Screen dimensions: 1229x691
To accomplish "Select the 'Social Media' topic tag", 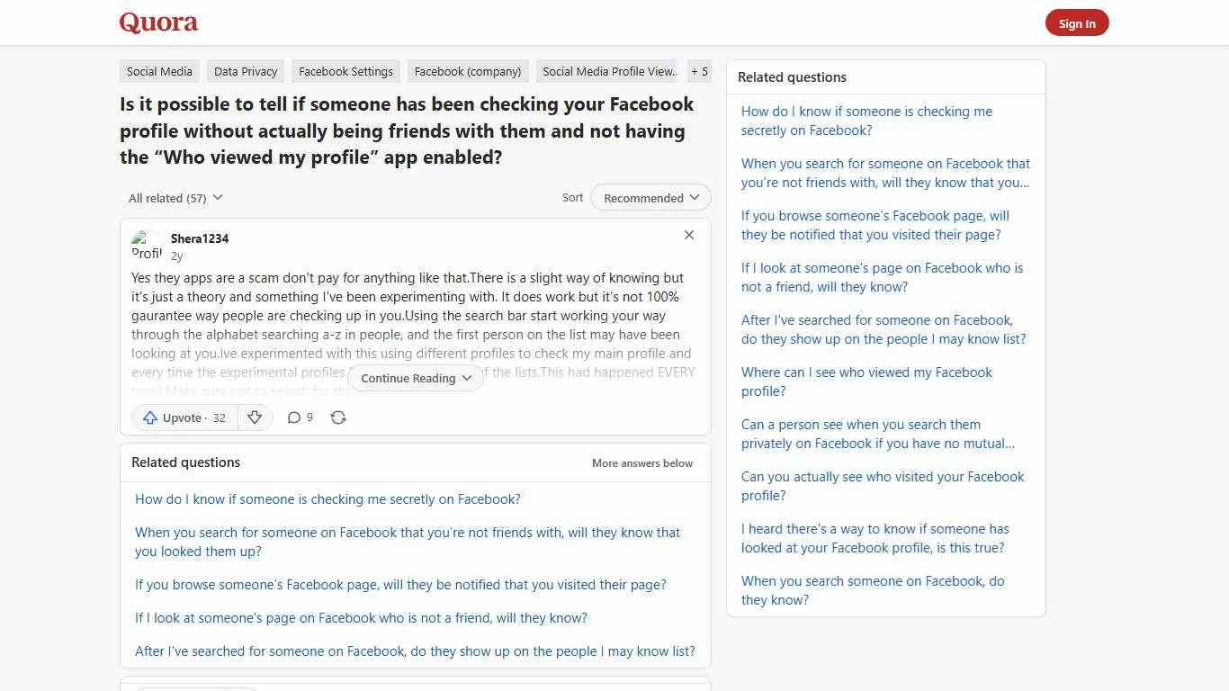I will (x=158, y=71).
